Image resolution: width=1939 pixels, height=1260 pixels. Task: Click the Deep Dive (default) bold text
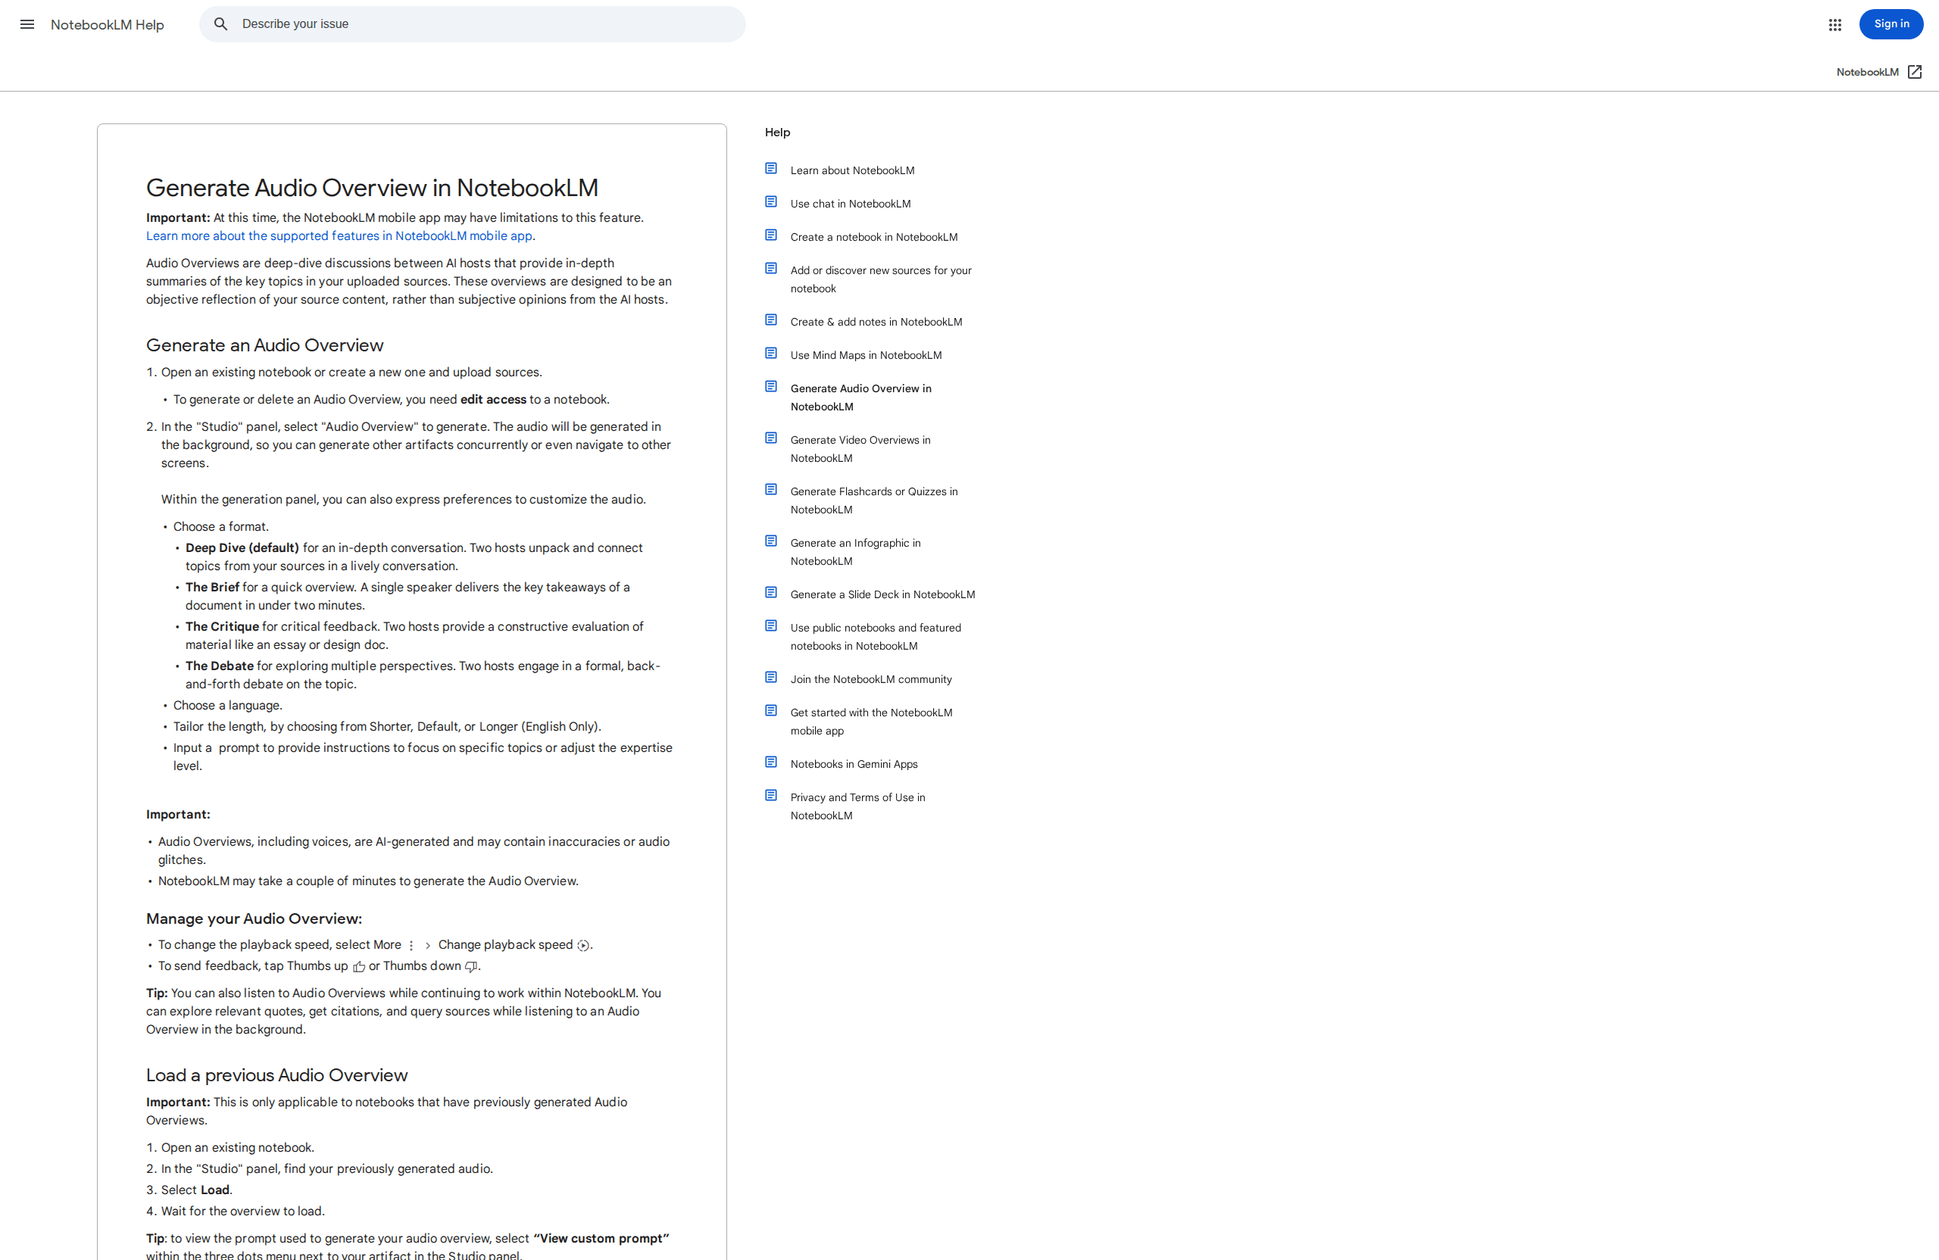point(242,548)
